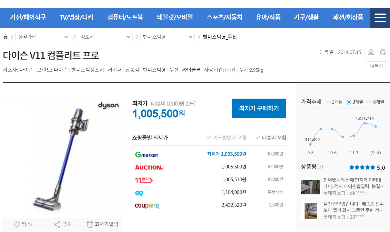Click the 11번가 logo

coord(144,180)
